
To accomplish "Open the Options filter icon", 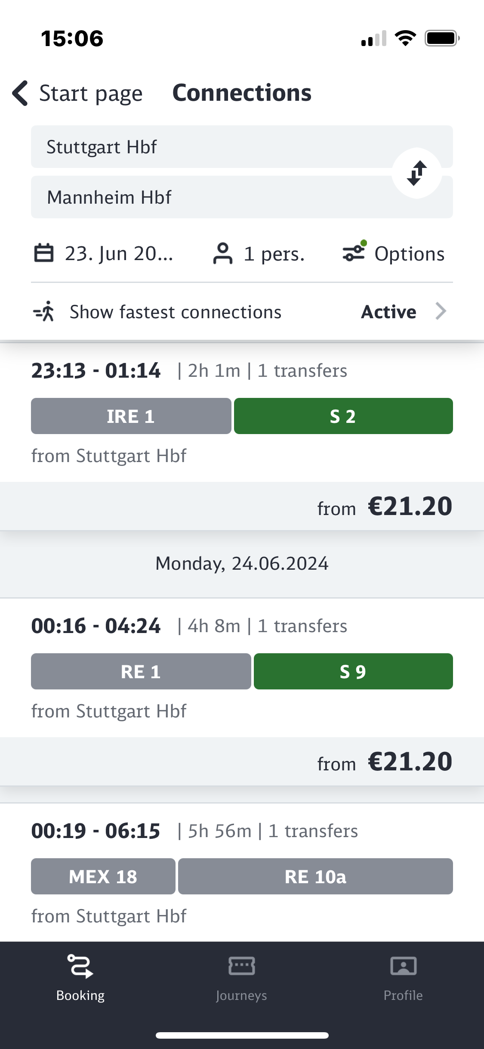I will (x=354, y=252).
